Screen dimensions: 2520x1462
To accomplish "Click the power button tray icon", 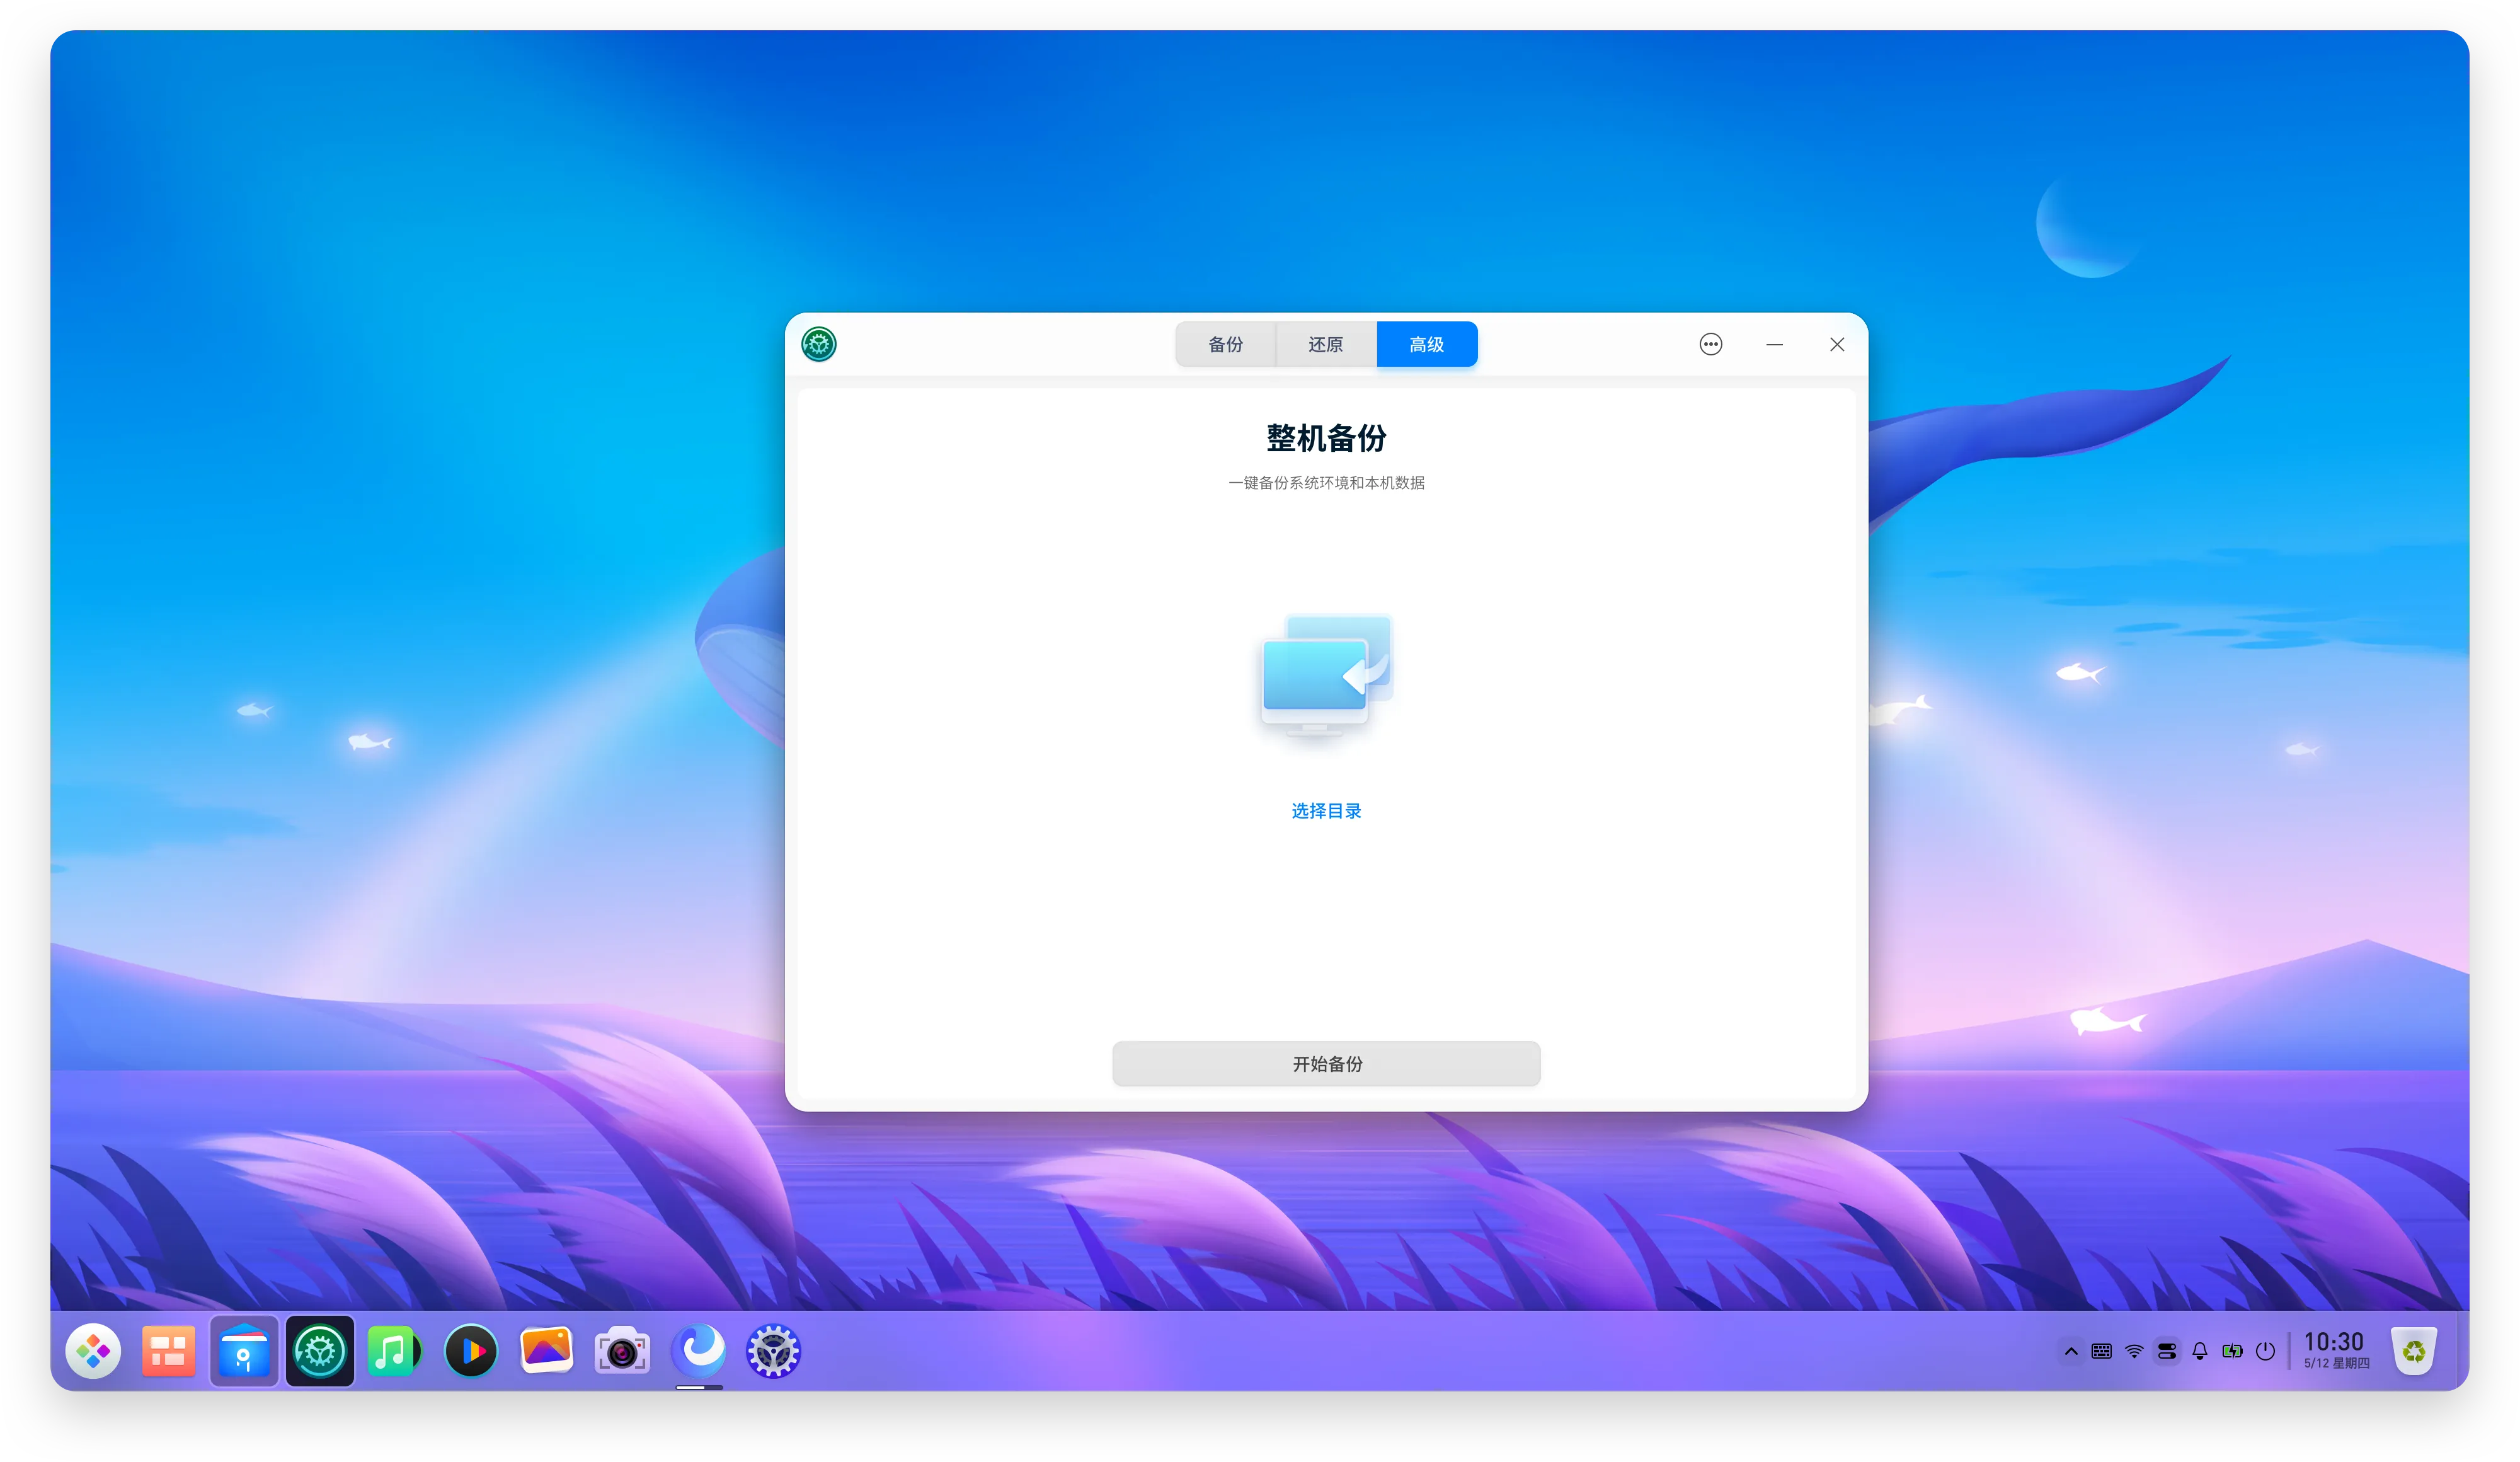I will pyautogui.click(x=2266, y=1352).
